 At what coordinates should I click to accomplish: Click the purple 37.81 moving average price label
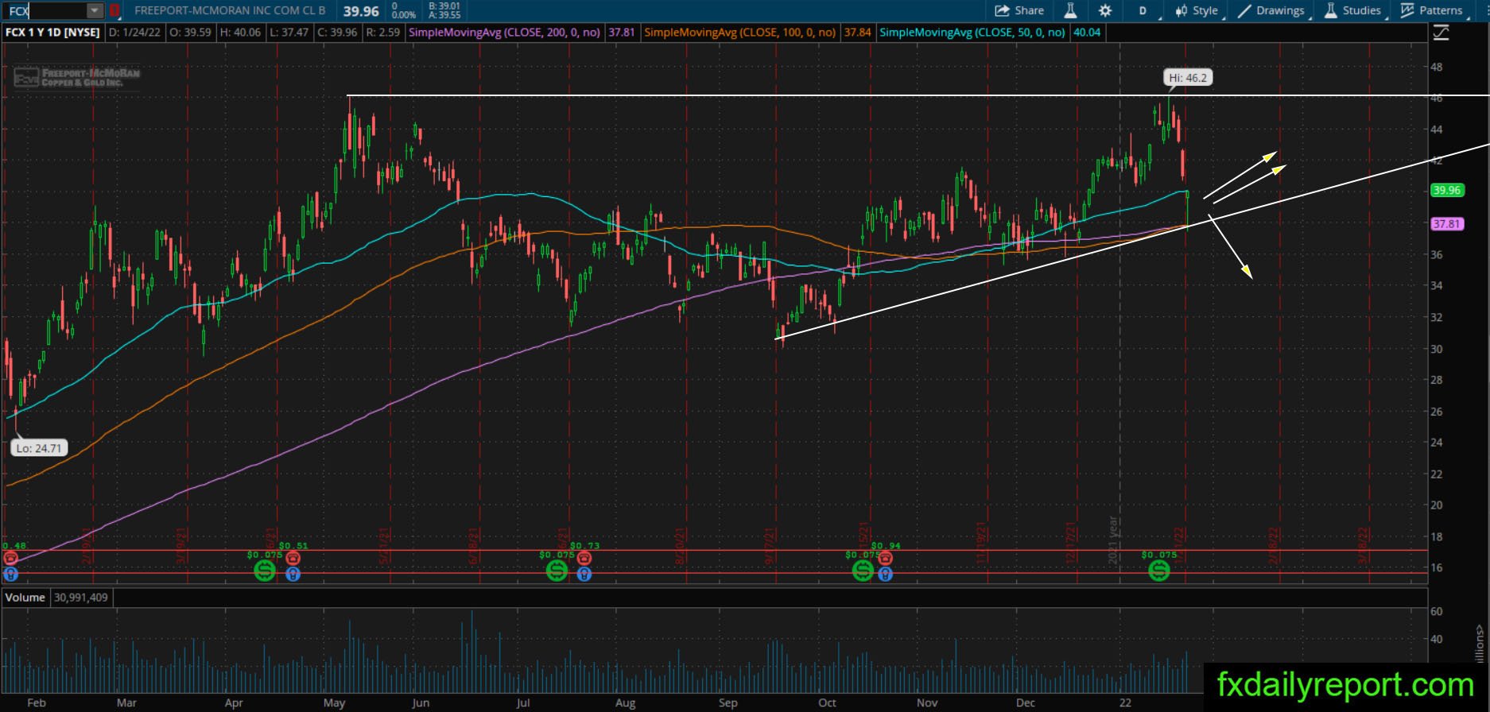1446,224
